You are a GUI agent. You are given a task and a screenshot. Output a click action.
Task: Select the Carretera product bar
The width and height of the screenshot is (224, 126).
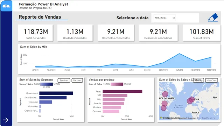111,111
